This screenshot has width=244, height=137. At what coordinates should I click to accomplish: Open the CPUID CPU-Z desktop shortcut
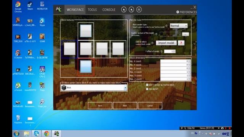tap(42, 72)
